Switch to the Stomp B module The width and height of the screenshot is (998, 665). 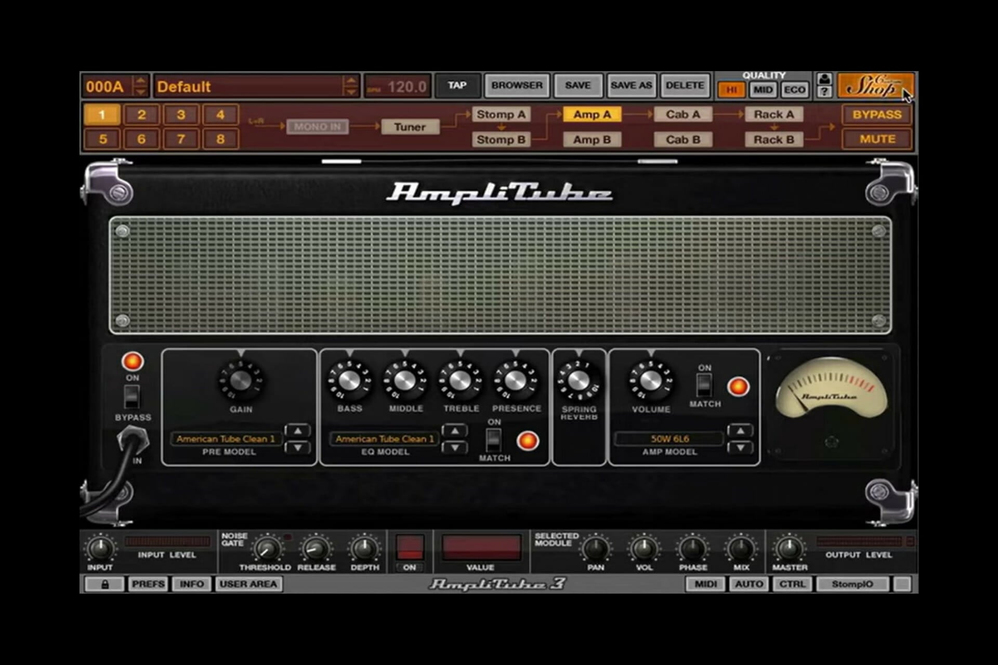pos(501,139)
